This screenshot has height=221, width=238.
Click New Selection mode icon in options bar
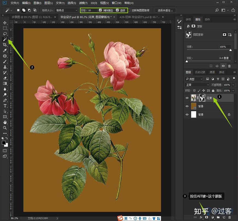[18, 10]
